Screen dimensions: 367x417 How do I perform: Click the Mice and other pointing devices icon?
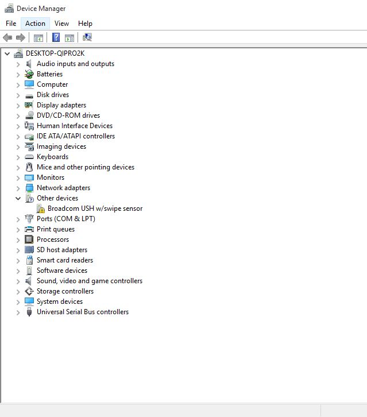[x=29, y=167]
